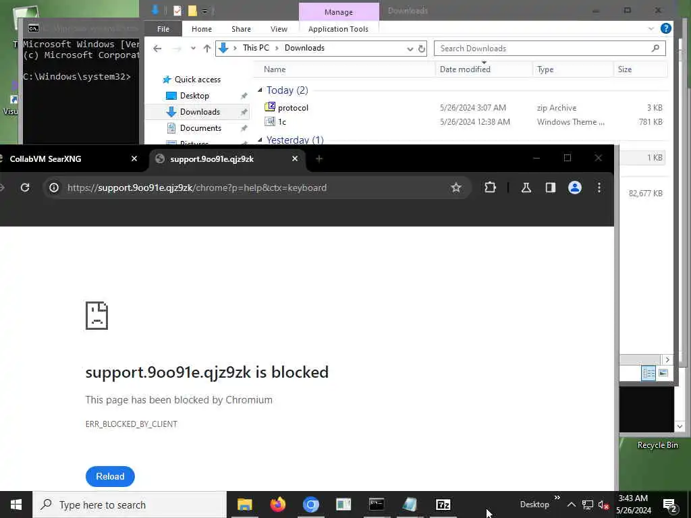This screenshot has height=518, width=691.
Task: Open the Windows Start menu
Action: (x=16, y=505)
